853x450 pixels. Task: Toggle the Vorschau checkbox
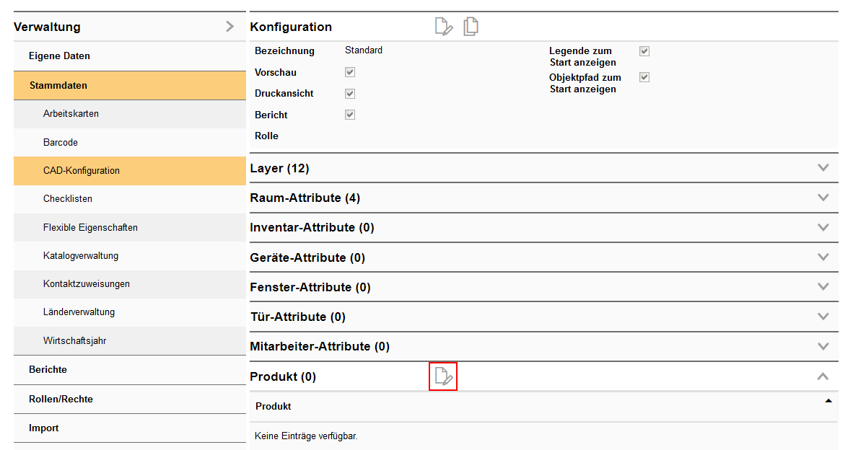pos(350,72)
